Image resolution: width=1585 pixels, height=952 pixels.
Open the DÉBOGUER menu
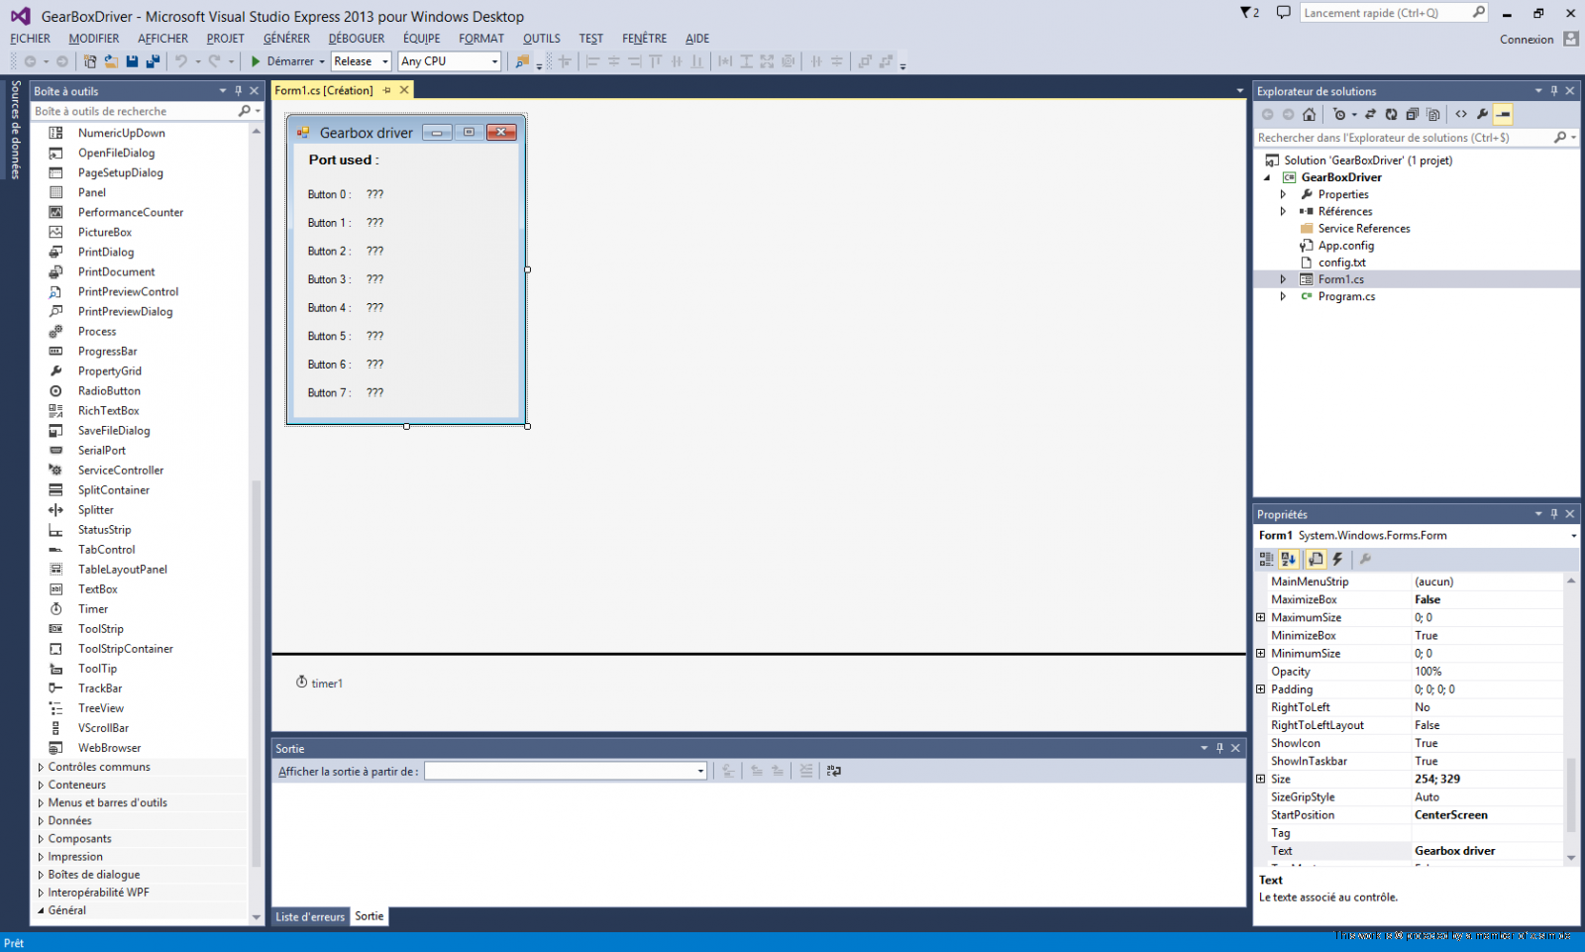click(x=356, y=39)
